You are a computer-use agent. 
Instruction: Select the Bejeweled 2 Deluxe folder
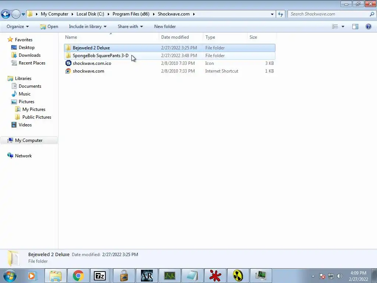[x=169, y=48]
